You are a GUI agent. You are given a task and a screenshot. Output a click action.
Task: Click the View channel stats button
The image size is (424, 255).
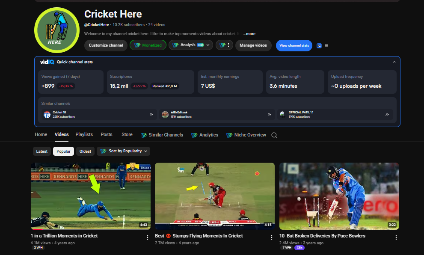294,45
